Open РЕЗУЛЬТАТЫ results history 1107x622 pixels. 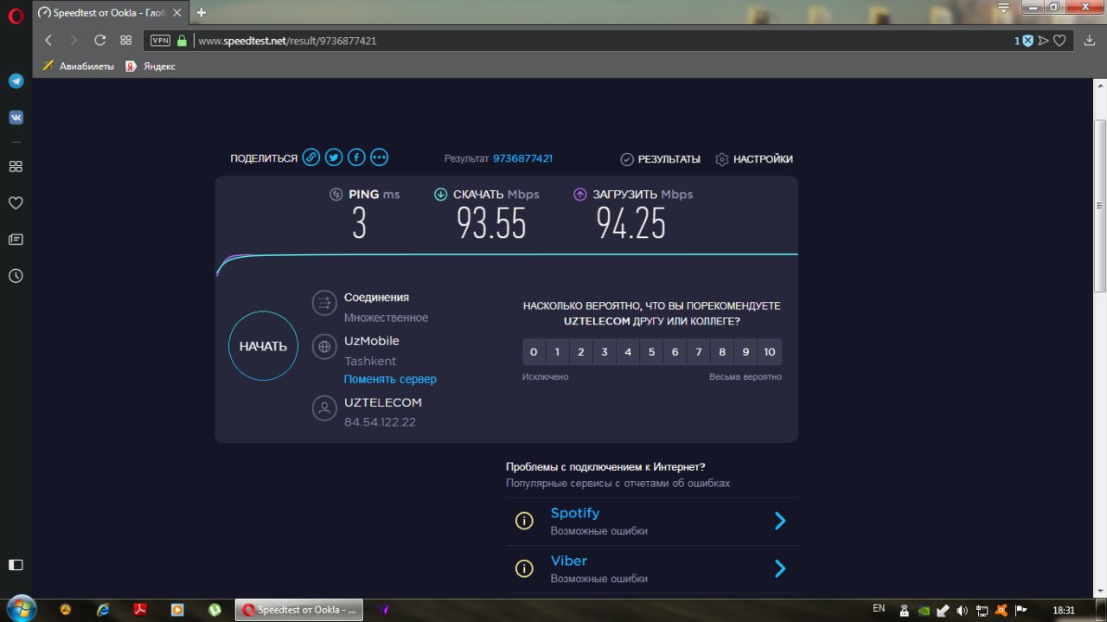[x=661, y=159]
